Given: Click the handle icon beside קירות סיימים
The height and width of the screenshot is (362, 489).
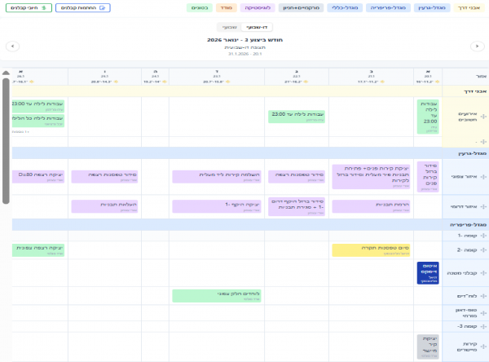Looking at the screenshot, I should point(483,346).
